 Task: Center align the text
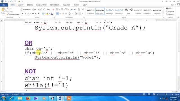60,14
